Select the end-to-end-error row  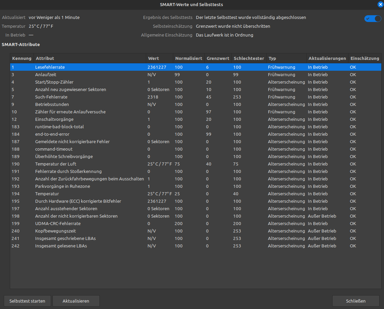196,134
